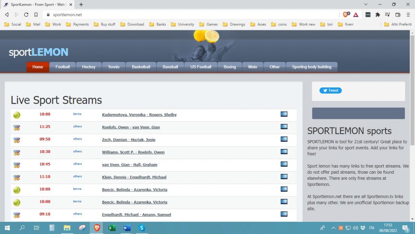Open the Brave wallet icon in the toolbar
The height and width of the screenshot is (234, 415).
398,15
